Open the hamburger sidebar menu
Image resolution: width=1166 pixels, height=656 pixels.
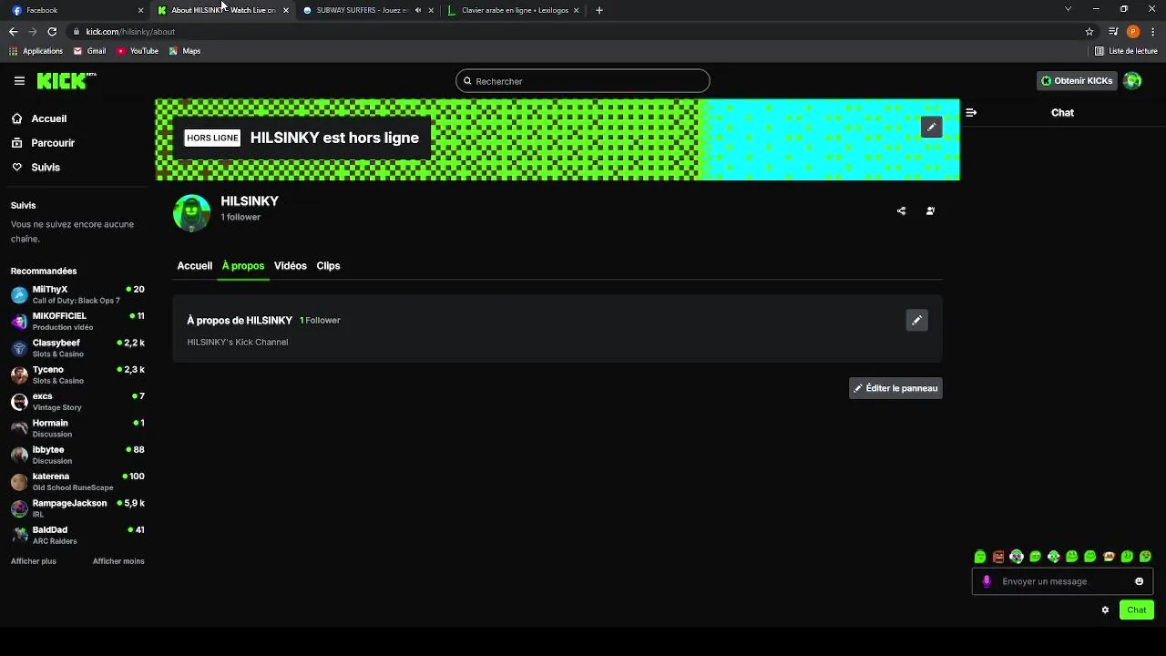[x=19, y=81]
